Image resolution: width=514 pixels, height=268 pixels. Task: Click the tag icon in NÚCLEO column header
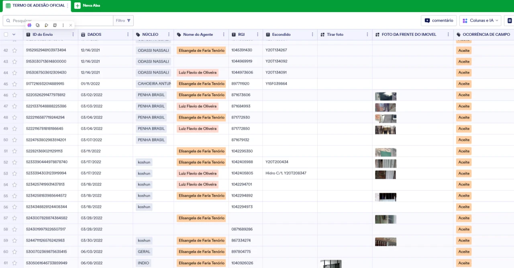137,35
